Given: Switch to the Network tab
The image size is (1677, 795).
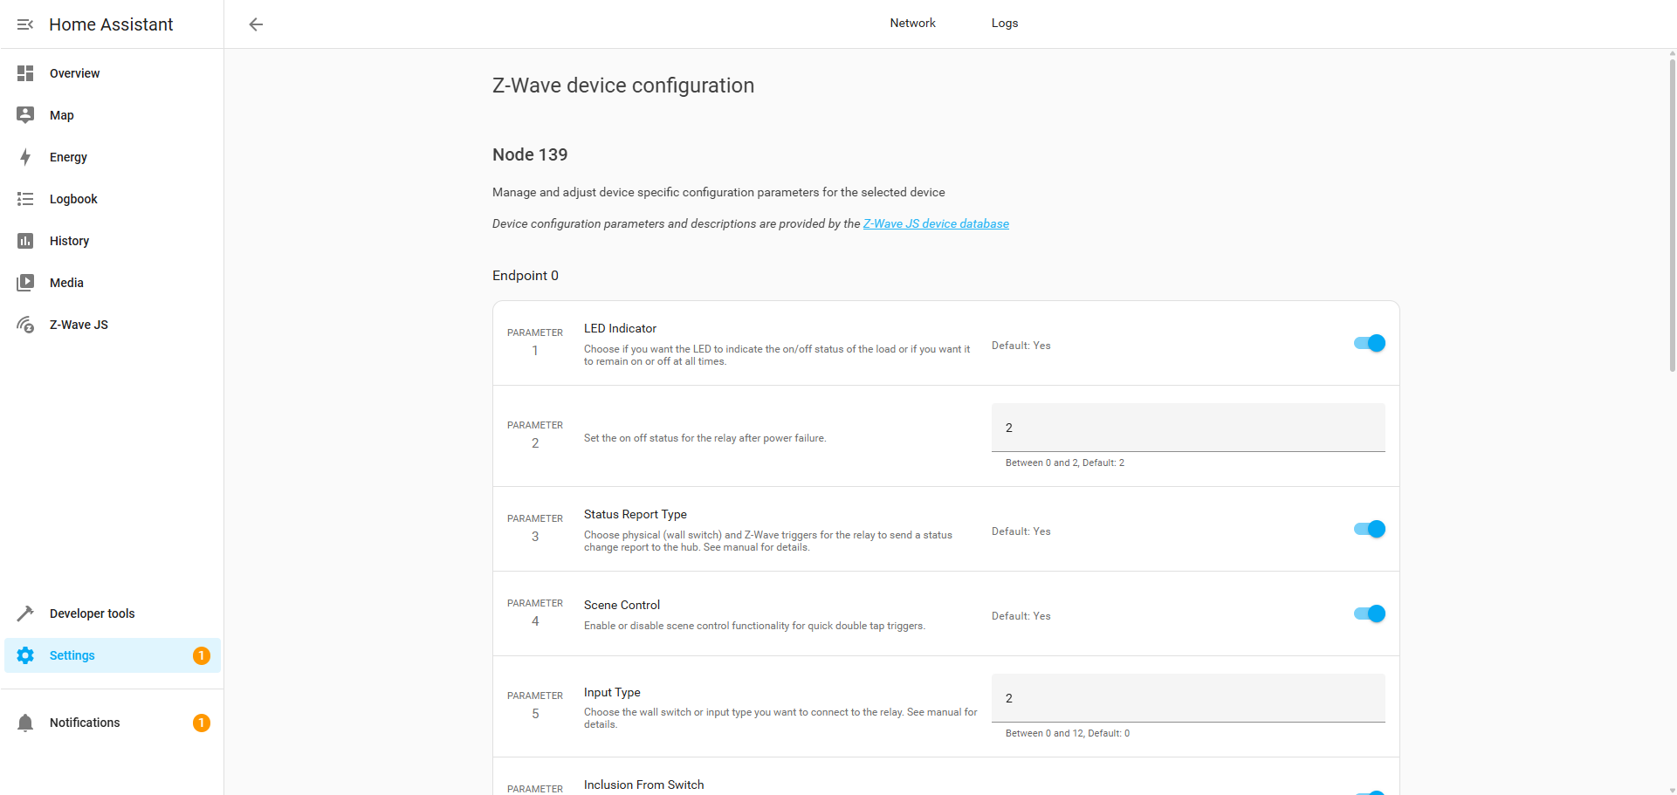Looking at the screenshot, I should (x=912, y=24).
